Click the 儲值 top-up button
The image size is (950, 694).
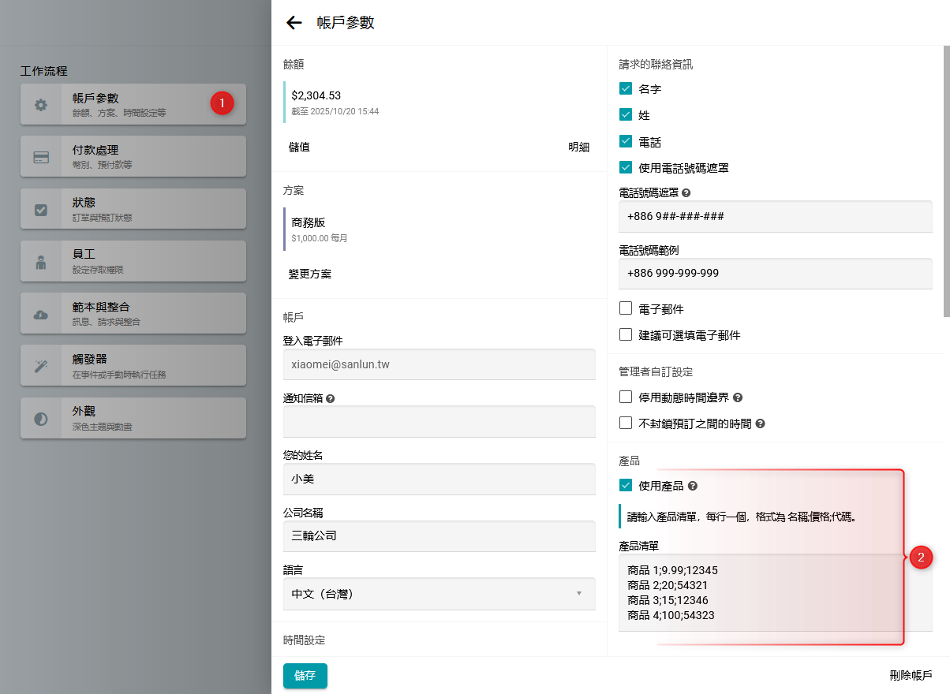[300, 147]
